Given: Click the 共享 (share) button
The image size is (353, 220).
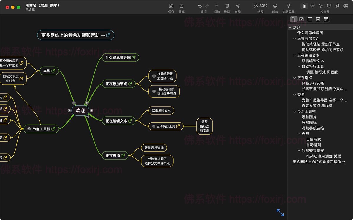Looking at the screenshot, I should 181,6.
